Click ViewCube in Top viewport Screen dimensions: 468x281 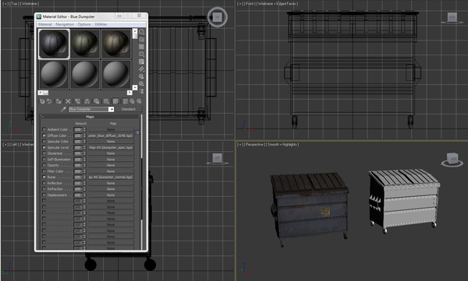point(218,17)
